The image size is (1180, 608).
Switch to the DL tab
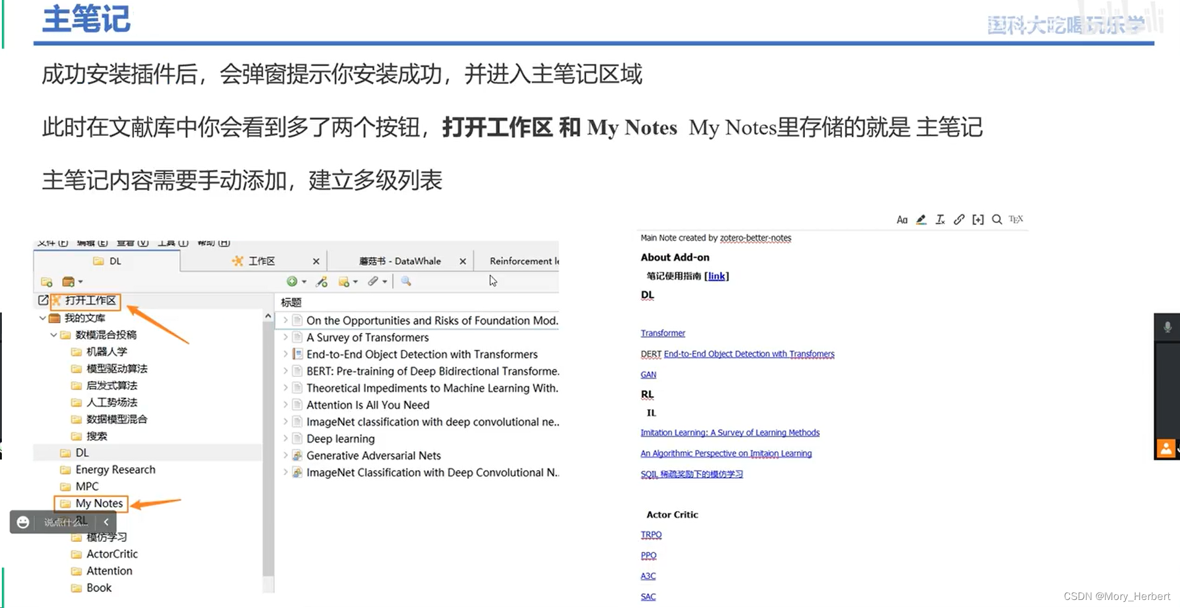[x=107, y=261]
